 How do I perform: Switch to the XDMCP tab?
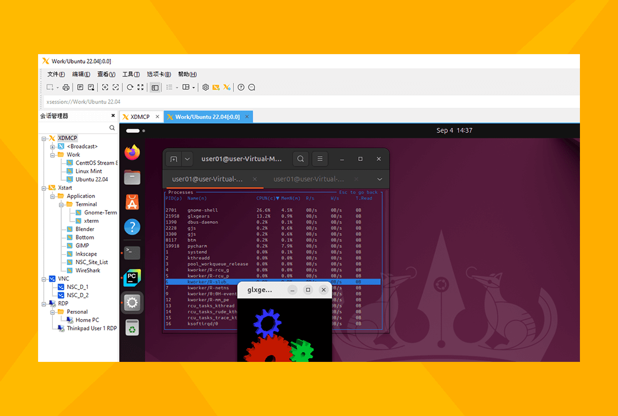(140, 117)
